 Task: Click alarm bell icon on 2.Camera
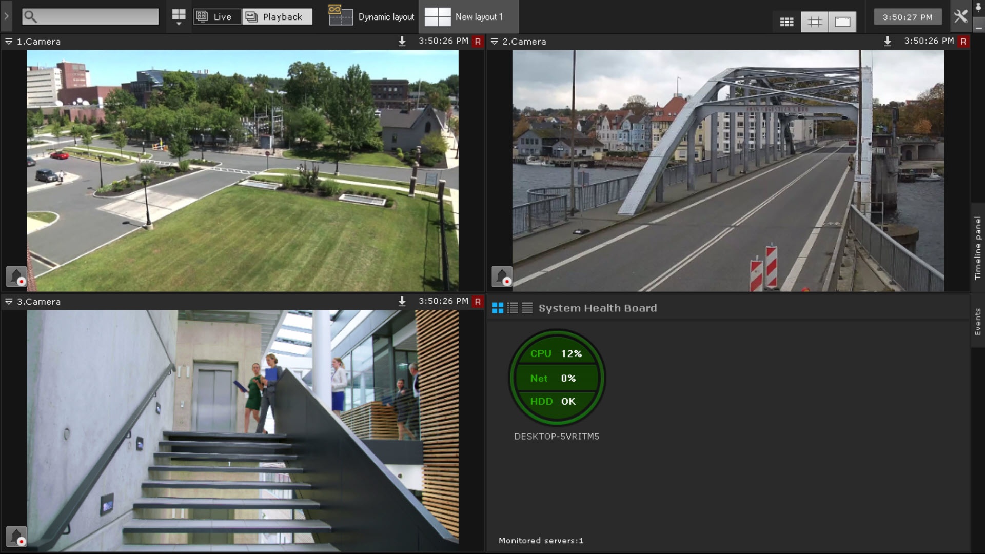(502, 276)
